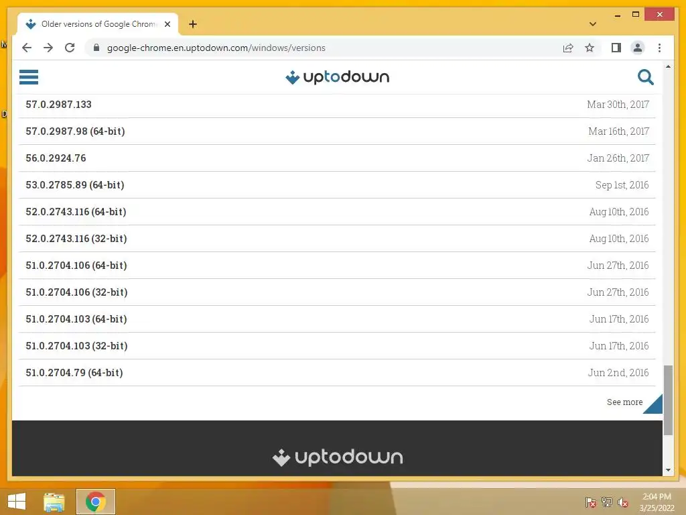Select the Older versions of Google Chrome tab
686x515 pixels.
(x=98, y=24)
